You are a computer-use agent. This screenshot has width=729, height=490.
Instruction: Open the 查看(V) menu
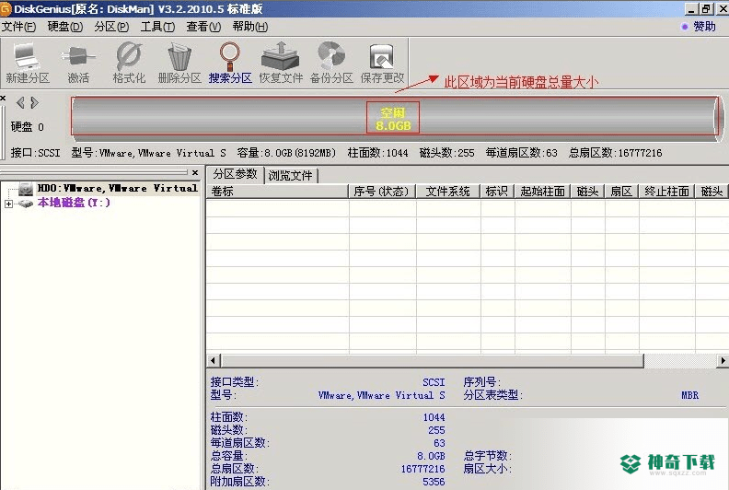pyautogui.click(x=203, y=27)
